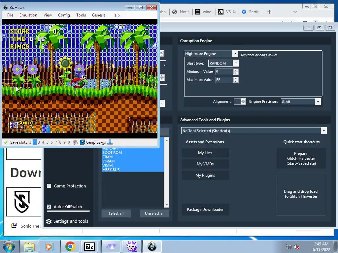Select M68K BUS memory domain

[x=133, y=170]
